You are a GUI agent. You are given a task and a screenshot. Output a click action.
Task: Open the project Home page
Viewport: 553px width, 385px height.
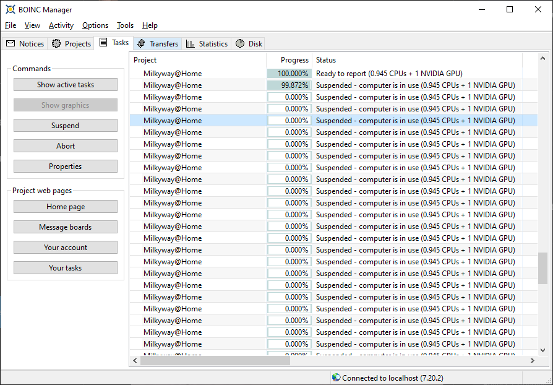[x=66, y=207]
